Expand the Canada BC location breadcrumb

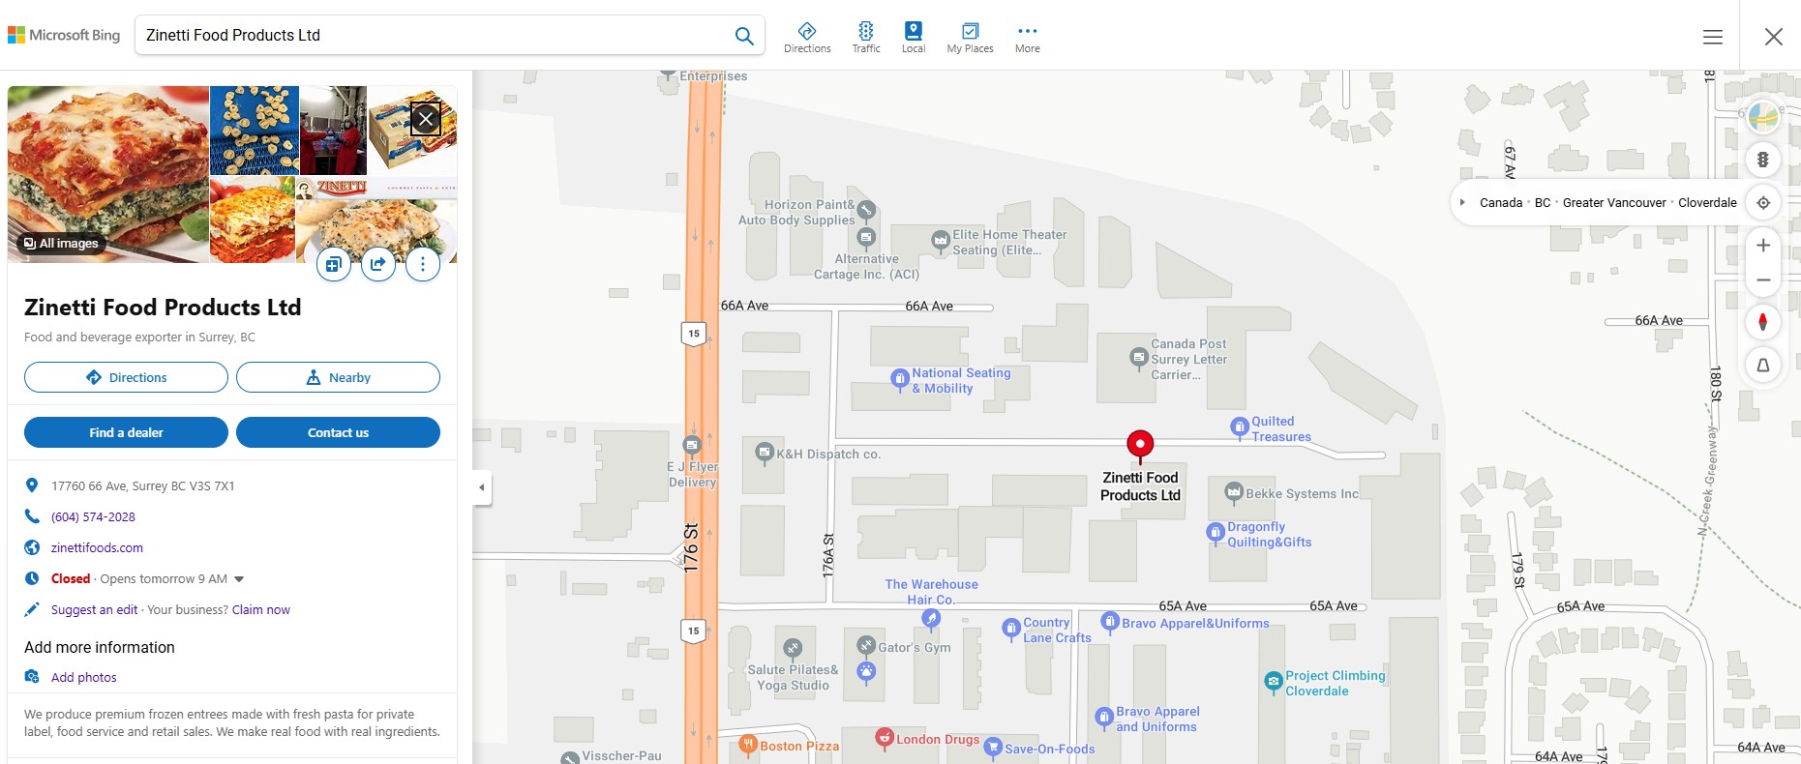(1462, 203)
